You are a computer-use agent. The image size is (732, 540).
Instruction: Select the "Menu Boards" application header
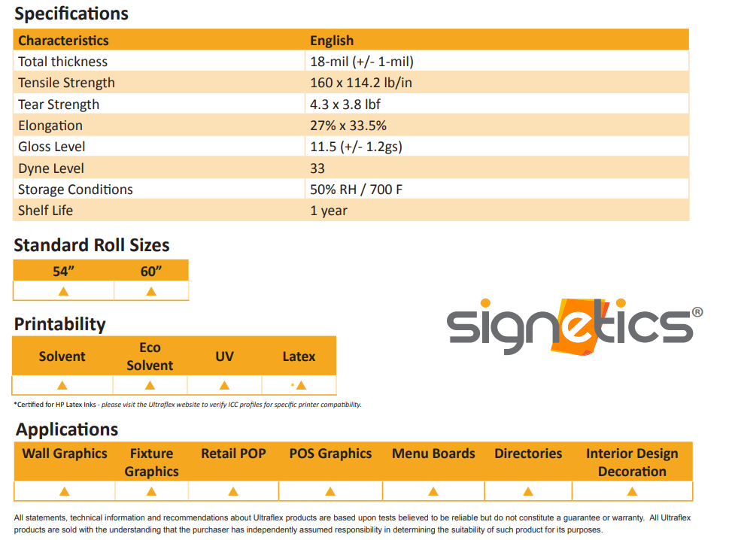click(433, 454)
